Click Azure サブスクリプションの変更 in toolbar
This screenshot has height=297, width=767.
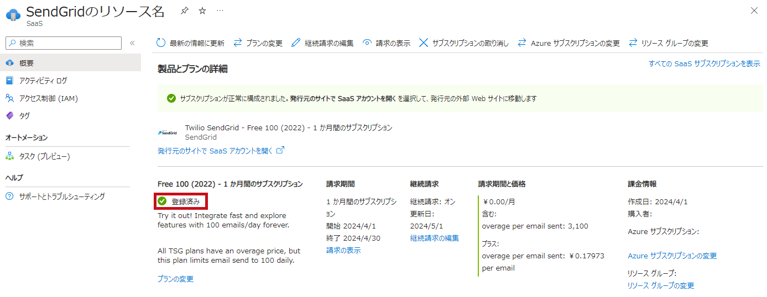(x=568, y=43)
